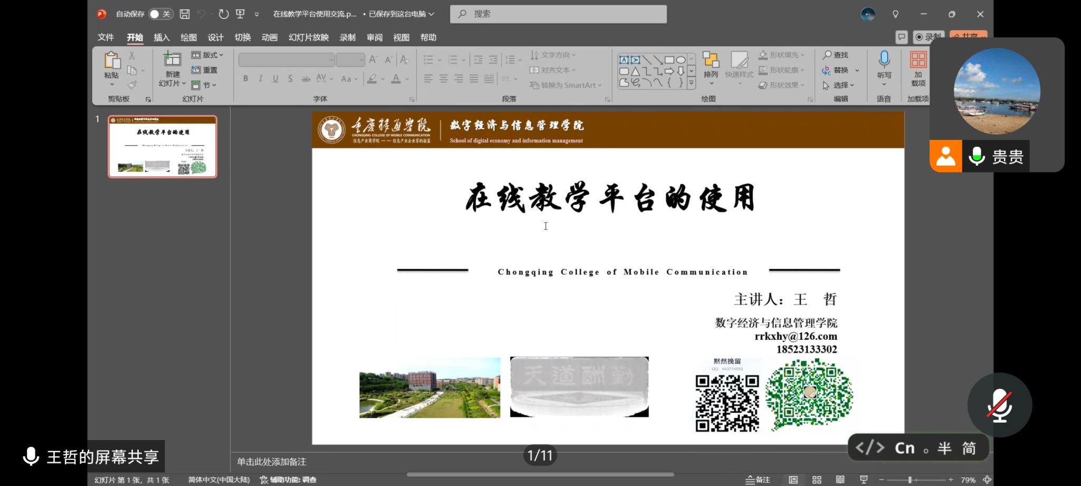Image resolution: width=1081 pixels, height=486 pixels.
Task: Click the Save icon in title bar
Action: coord(185,14)
